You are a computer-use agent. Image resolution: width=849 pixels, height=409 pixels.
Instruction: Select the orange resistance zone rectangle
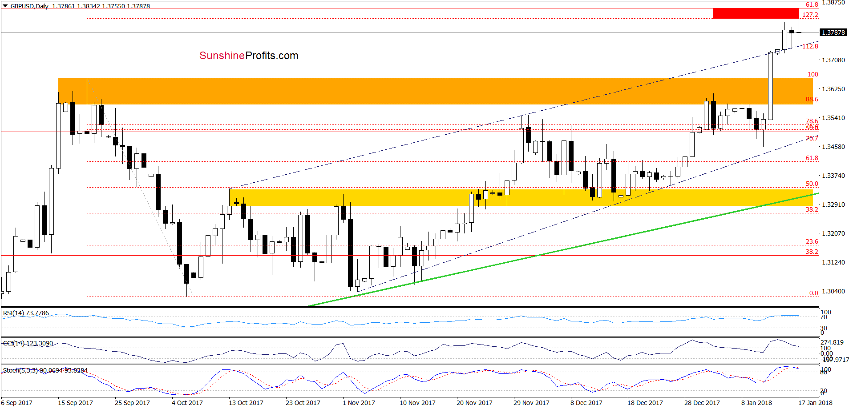(x=435, y=91)
